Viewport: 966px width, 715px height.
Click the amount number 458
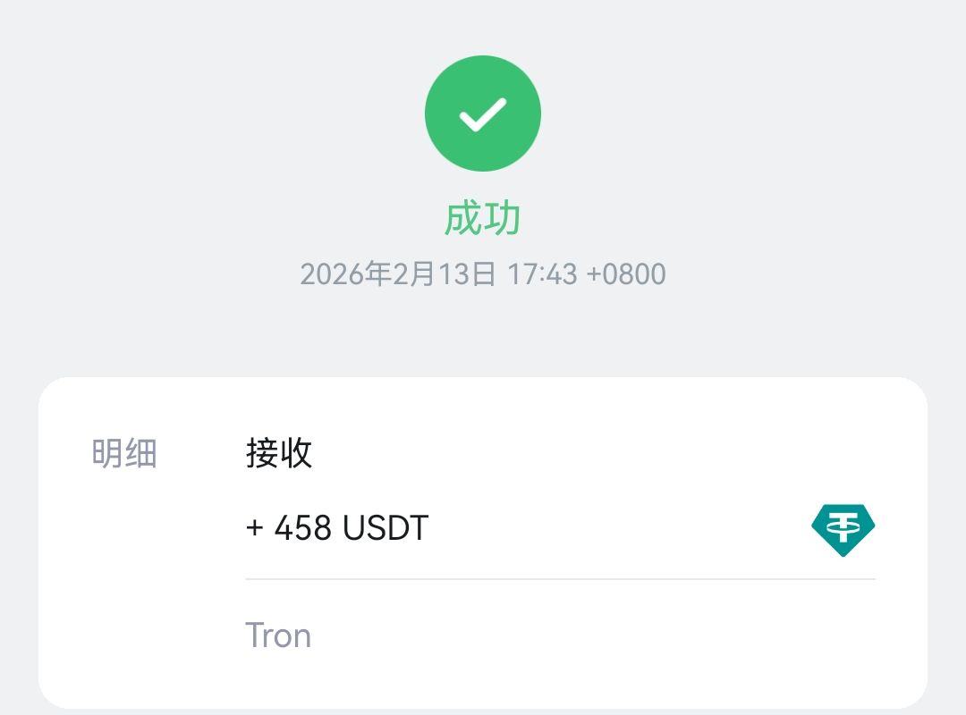pos(304,529)
